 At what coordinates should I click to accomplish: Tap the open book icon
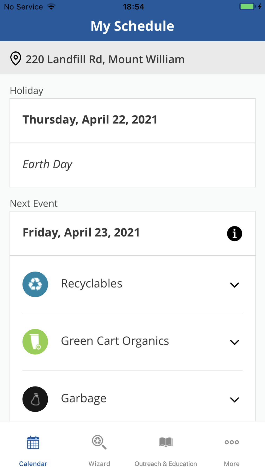tap(166, 442)
